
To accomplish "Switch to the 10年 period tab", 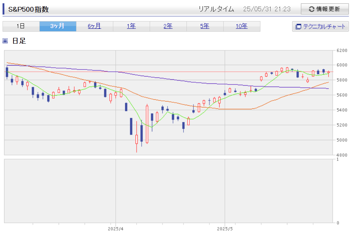I will coord(242,26).
